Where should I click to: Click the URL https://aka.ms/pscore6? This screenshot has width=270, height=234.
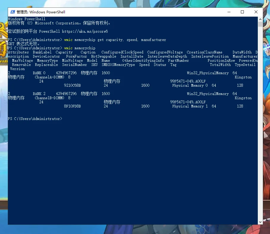(x=85, y=31)
